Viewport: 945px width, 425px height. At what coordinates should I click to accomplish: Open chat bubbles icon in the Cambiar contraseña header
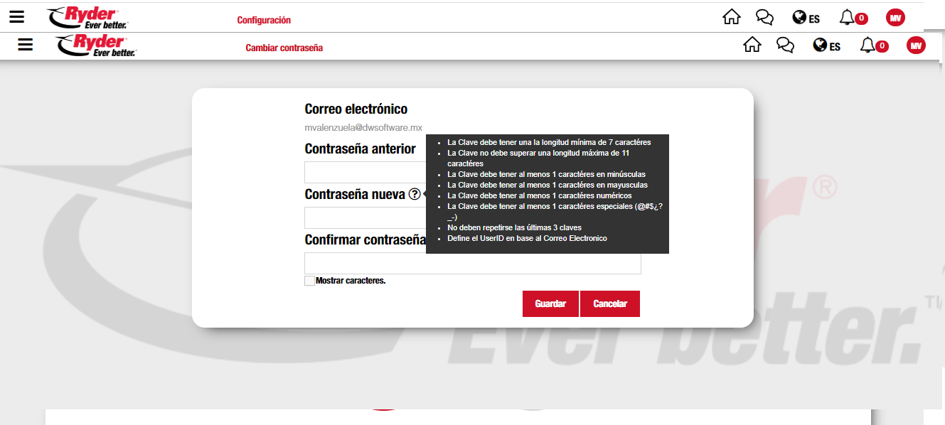click(785, 45)
